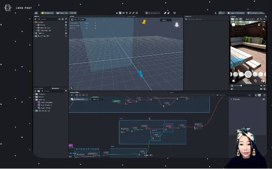The height and width of the screenshot is (169, 272).
Task: Switch to the Asset Library tab
Action: pyautogui.click(x=39, y=88)
